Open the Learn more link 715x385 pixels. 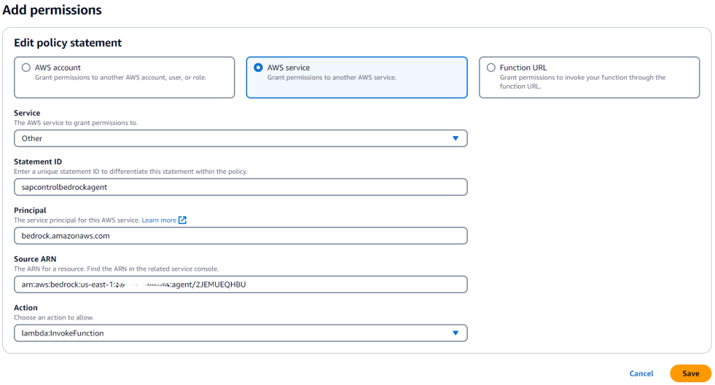pyautogui.click(x=159, y=220)
